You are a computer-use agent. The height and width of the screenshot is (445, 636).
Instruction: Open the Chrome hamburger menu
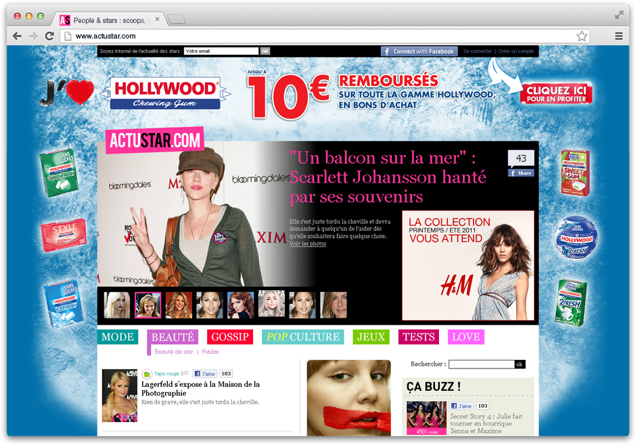[x=618, y=36]
